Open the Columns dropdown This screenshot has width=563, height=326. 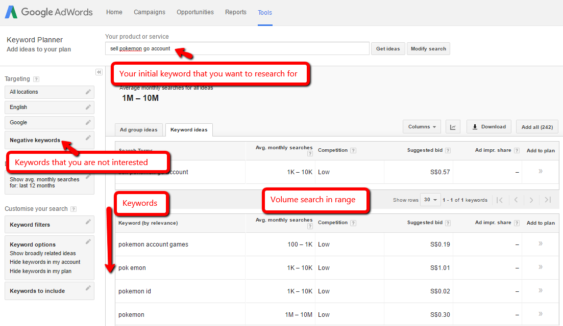click(x=422, y=127)
